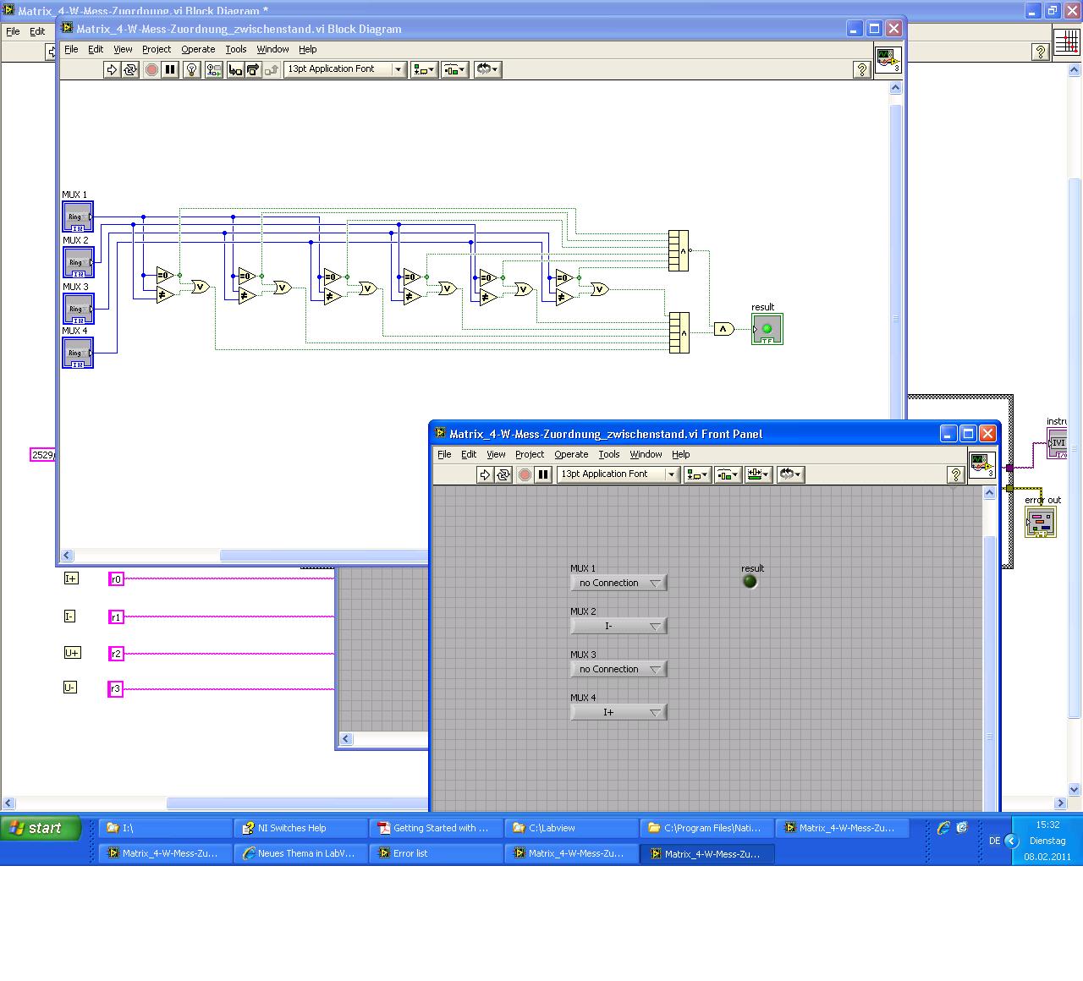The image size is (1083, 981).
Task: Click the Step Out debugging button
Action: point(271,70)
